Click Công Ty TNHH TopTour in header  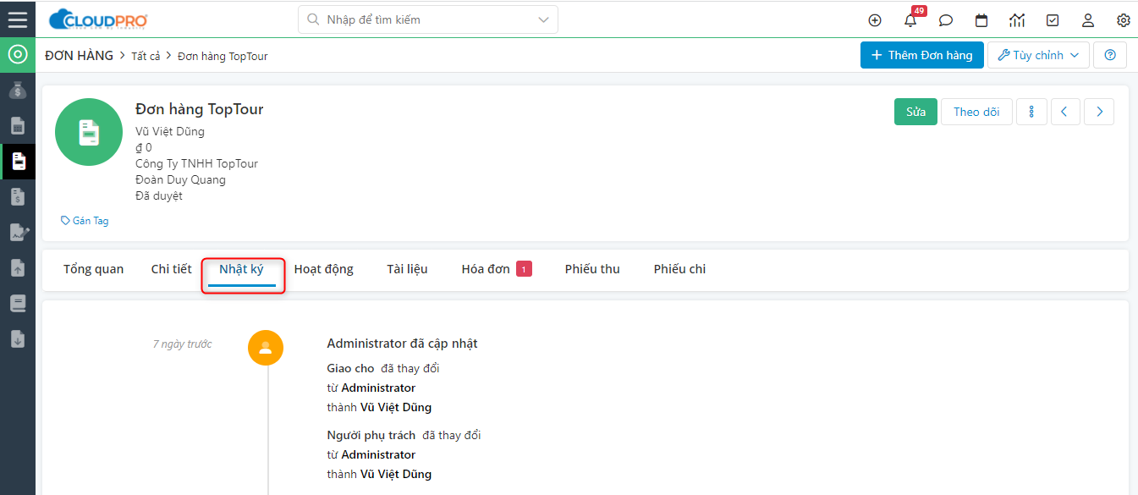196,163
